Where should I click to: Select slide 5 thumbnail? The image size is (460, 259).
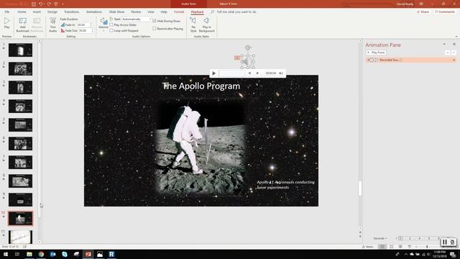point(20,124)
